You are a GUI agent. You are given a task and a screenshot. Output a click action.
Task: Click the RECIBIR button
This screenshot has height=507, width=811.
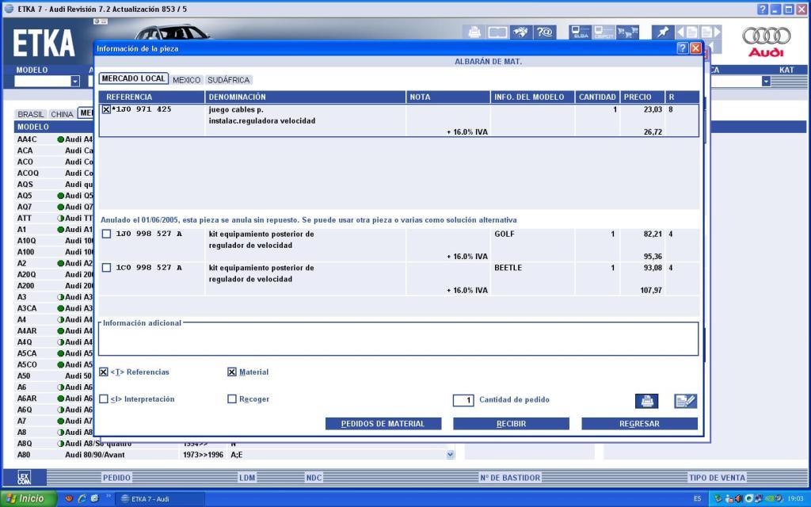pyautogui.click(x=511, y=424)
